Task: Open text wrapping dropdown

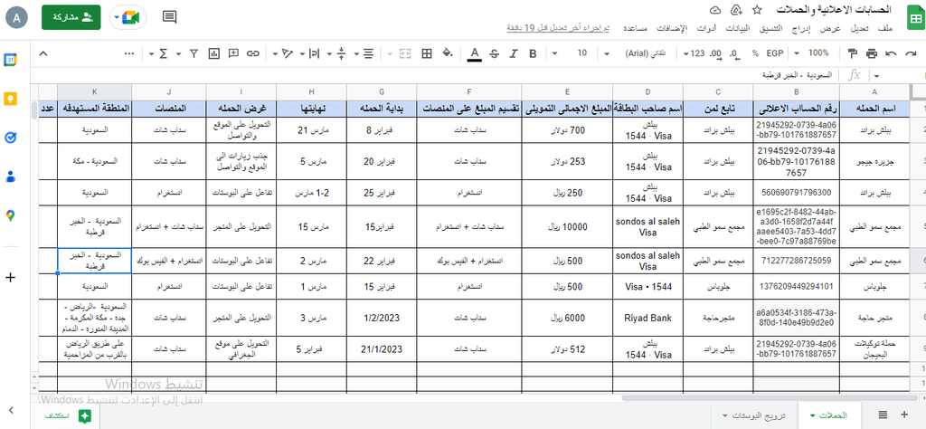Action: (309, 53)
